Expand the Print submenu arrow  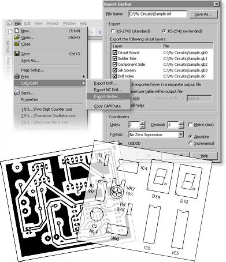[84, 77]
